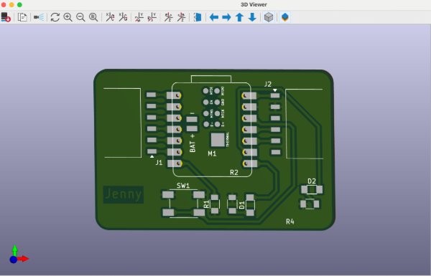The height and width of the screenshot is (276, 431).
Task: Flip board view icon
Action: tap(198, 17)
